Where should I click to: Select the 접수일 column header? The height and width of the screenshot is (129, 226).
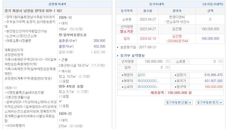click(x=147, y=11)
